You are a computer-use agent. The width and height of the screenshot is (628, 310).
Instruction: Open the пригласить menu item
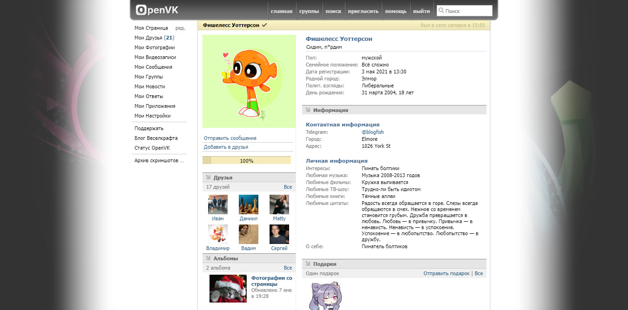click(363, 11)
